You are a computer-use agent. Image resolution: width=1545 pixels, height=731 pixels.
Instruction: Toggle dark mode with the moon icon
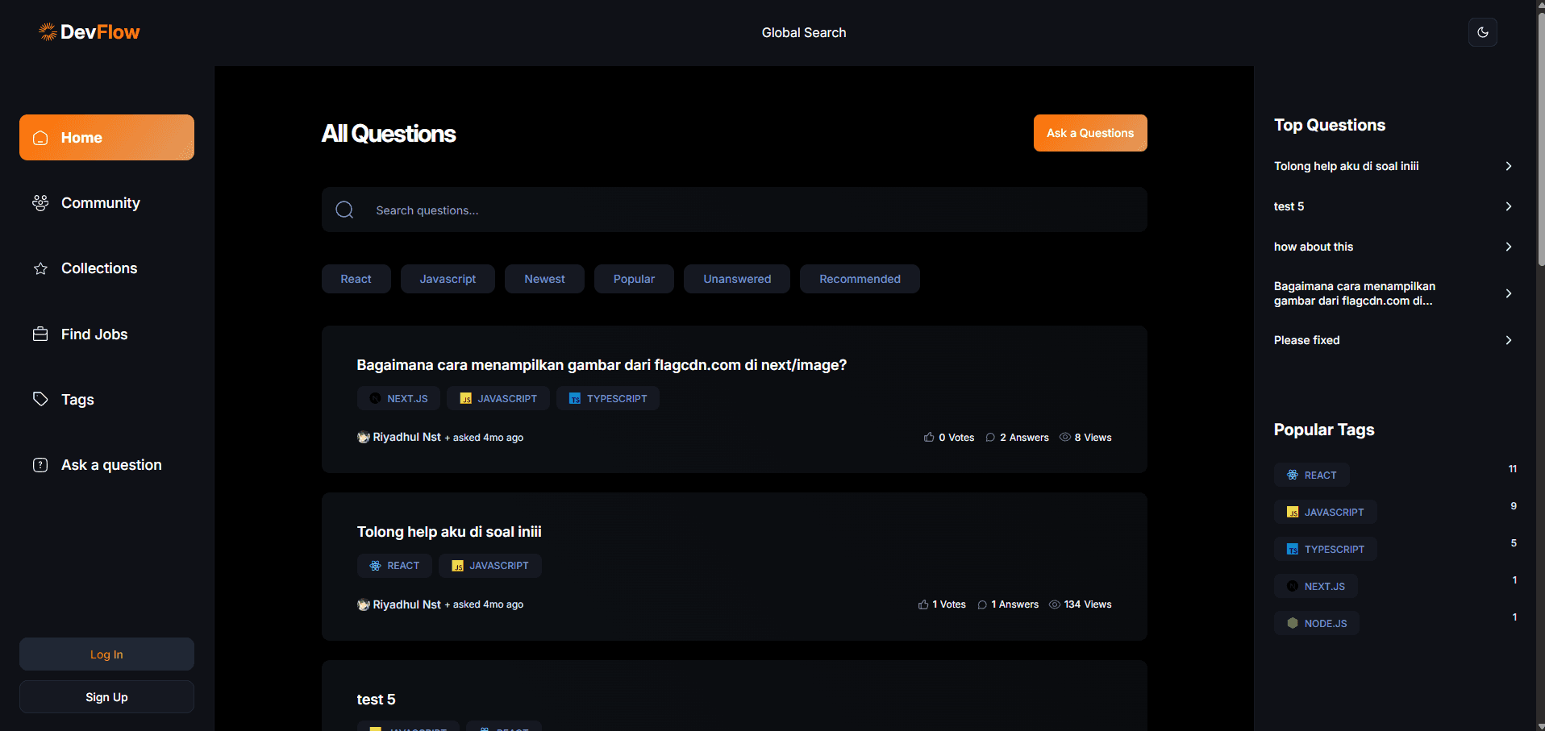[x=1482, y=32]
